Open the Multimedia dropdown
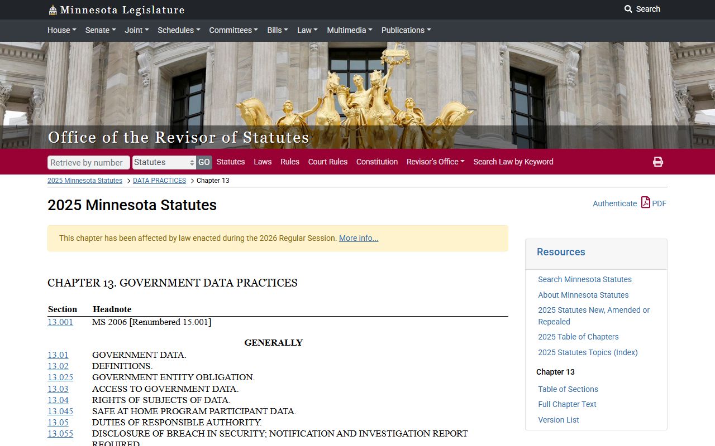The image size is (715, 446). point(350,30)
